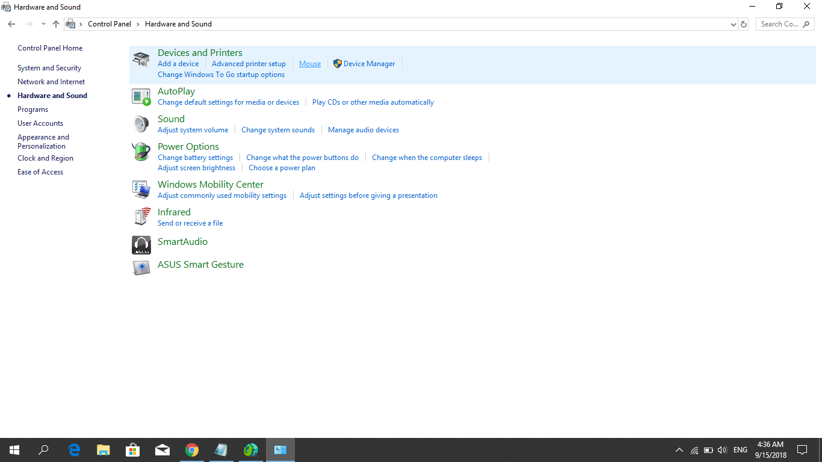Click the AutoPlay category icon
The image size is (822, 462).
coord(141,96)
